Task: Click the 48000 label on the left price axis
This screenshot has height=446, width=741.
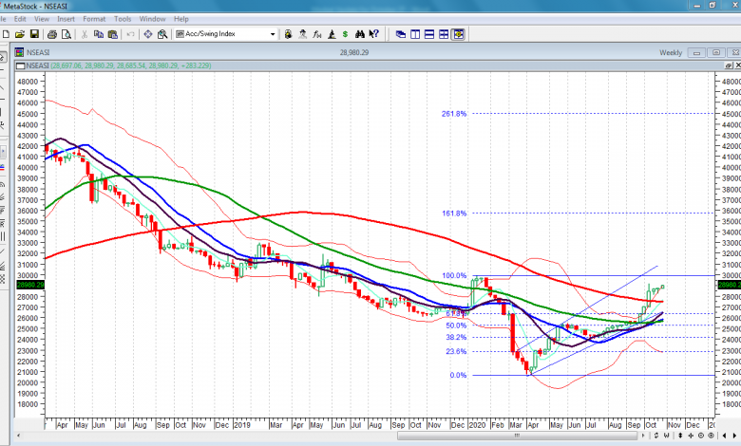Action: click(28, 82)
